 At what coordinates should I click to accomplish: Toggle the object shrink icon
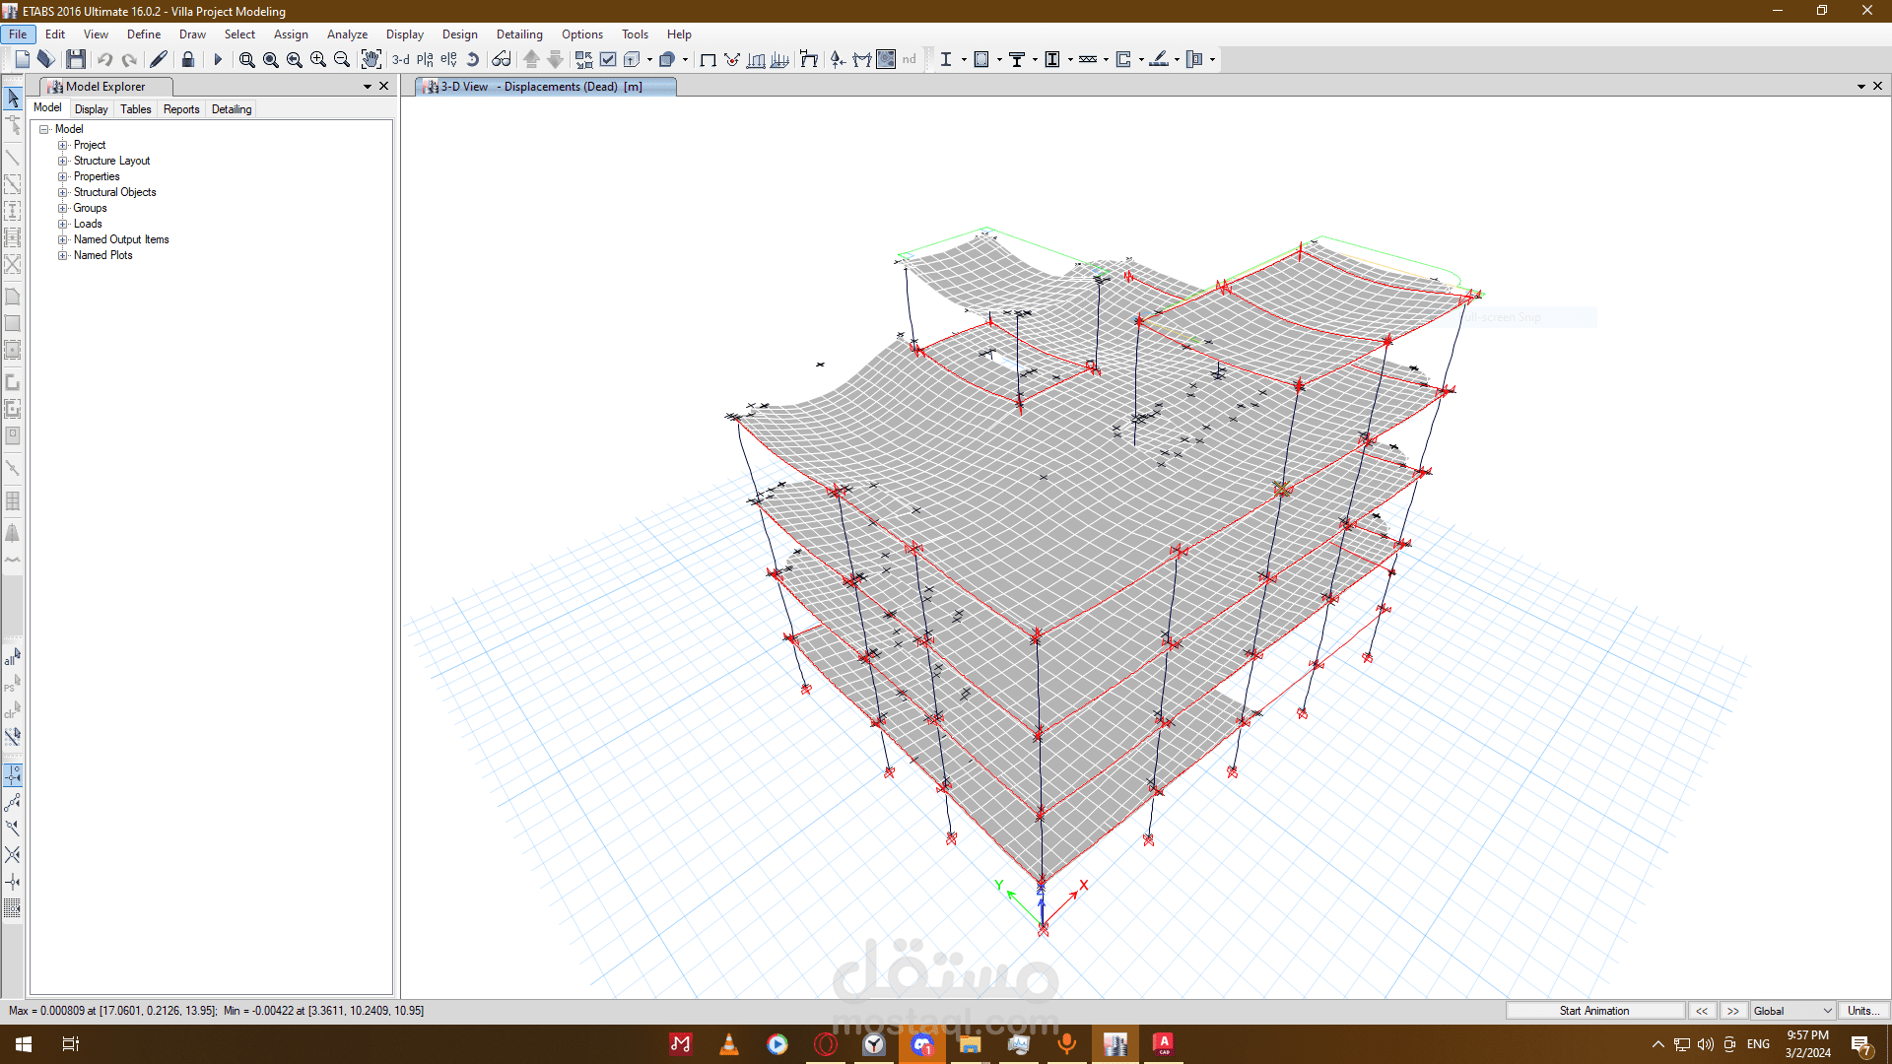click(x=584, y=59)
